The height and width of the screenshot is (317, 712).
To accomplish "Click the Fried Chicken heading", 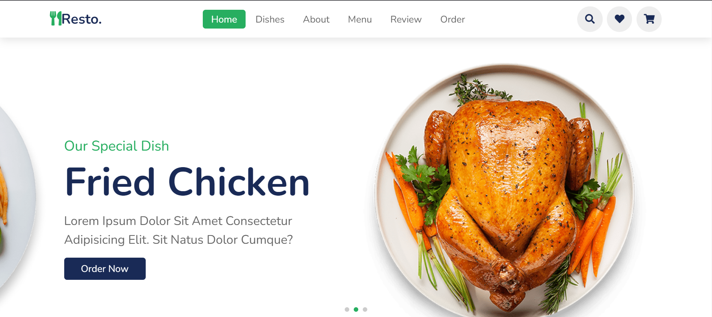I will pyautogui.click(x=187, y=182).
